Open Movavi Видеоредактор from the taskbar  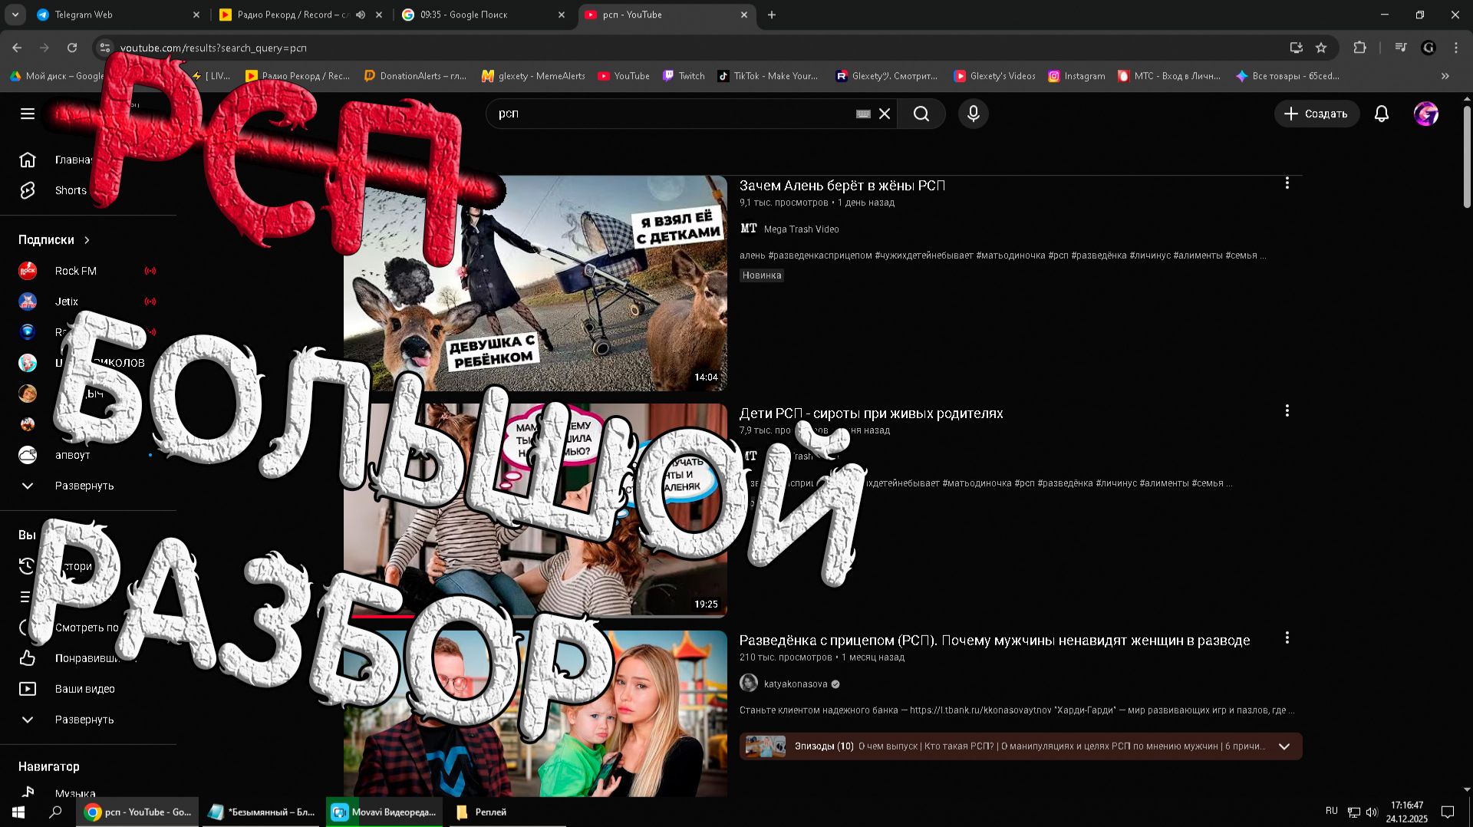pos(384,812)
